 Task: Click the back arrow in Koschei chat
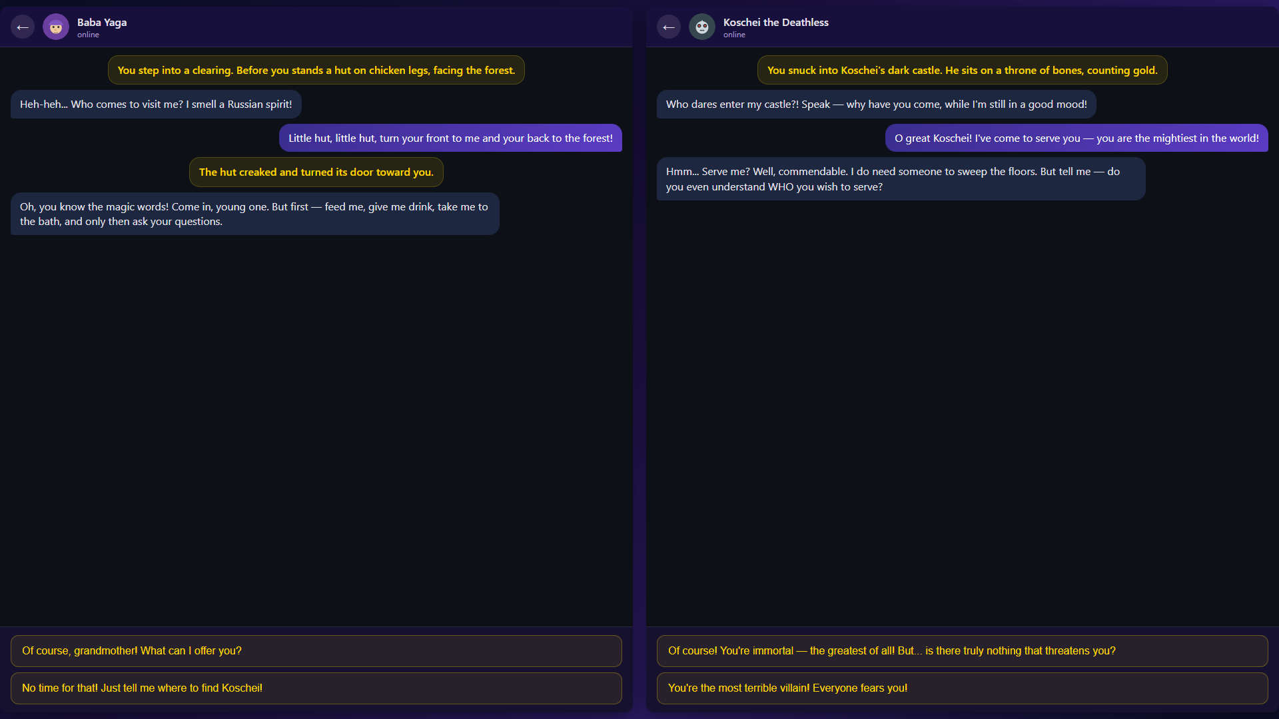(669, 27)
